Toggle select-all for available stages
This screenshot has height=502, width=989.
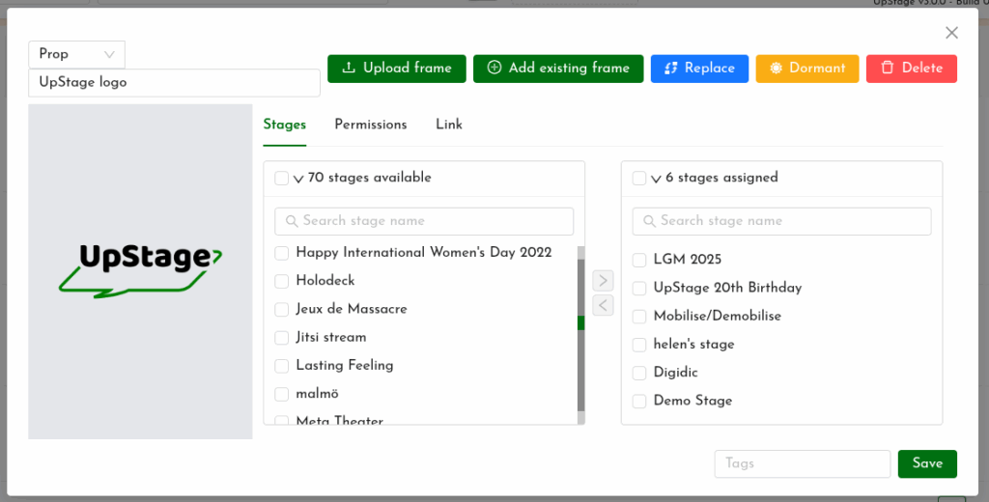click(281, 179)
